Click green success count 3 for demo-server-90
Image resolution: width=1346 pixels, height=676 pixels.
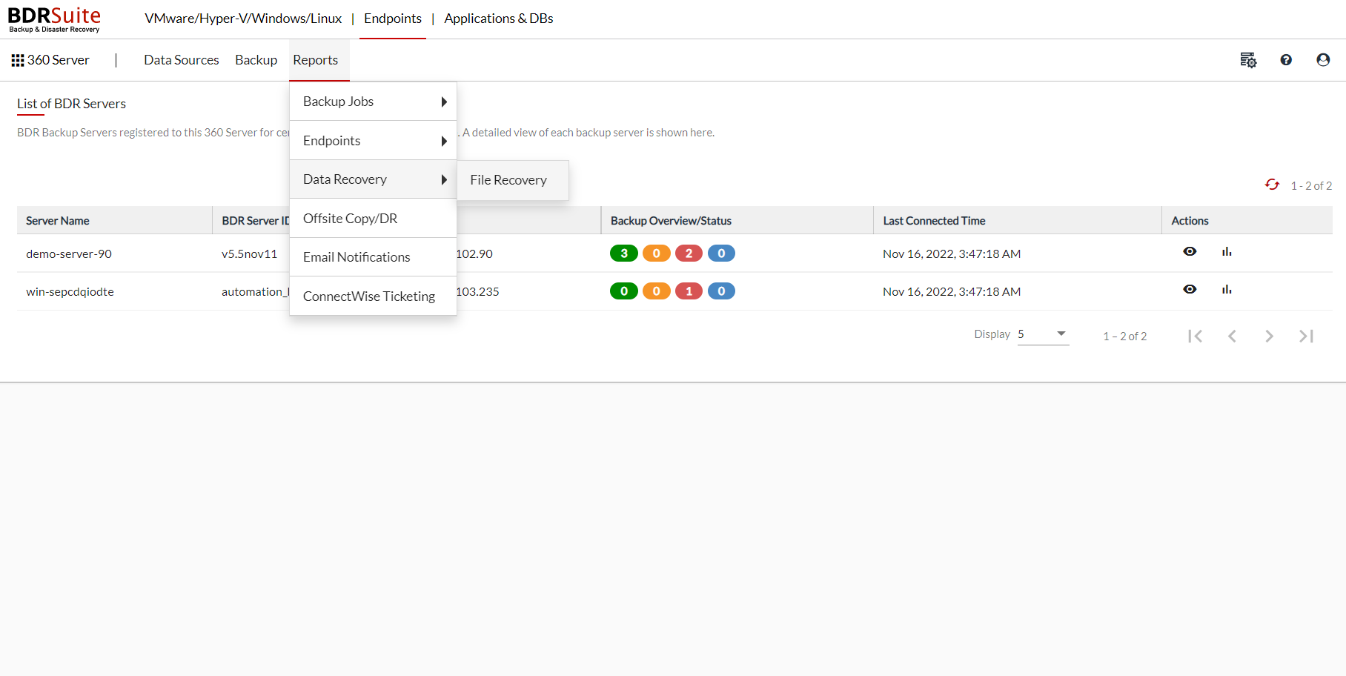tap(624, 253)
